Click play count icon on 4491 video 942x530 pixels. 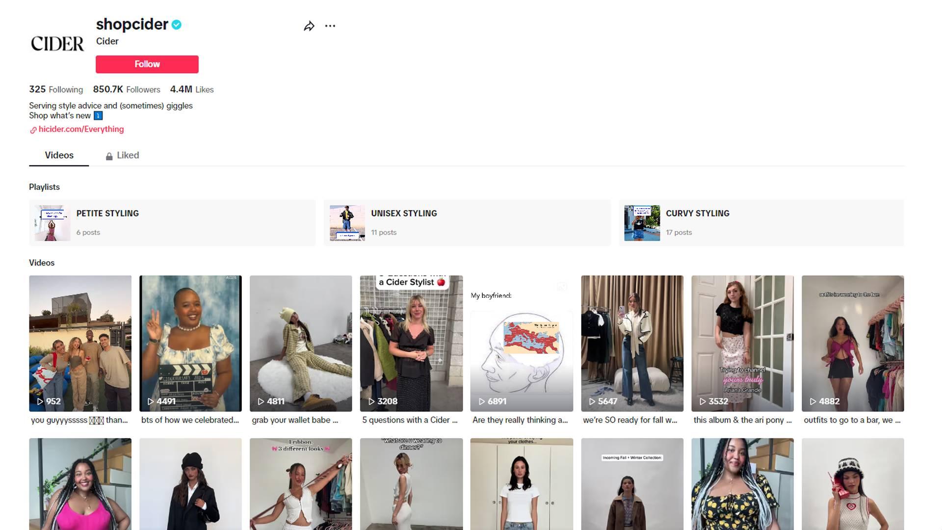coord(150,401)
